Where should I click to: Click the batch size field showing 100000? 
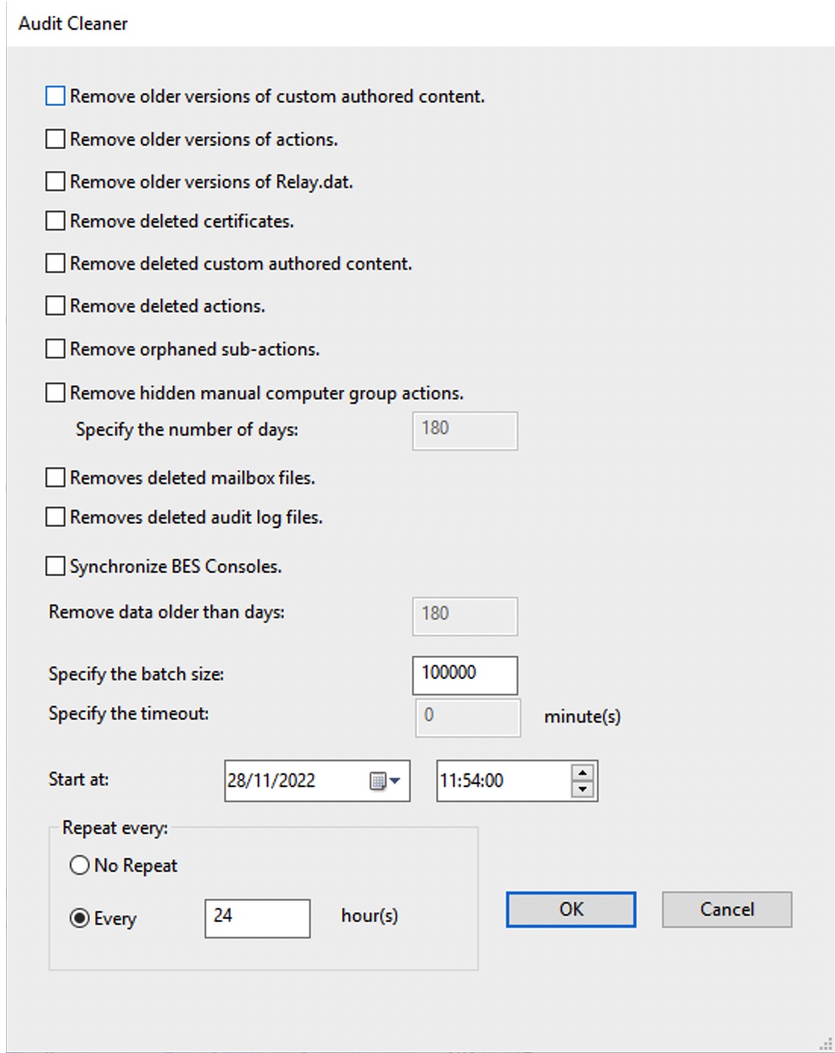point(465,675)
